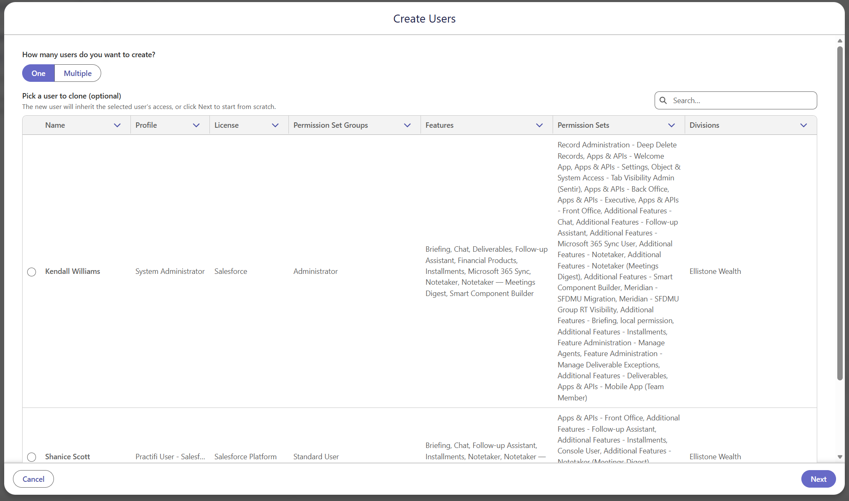Open the License column dropdown chevron
The height and width of the screenshot is (501, 849).
275,125
